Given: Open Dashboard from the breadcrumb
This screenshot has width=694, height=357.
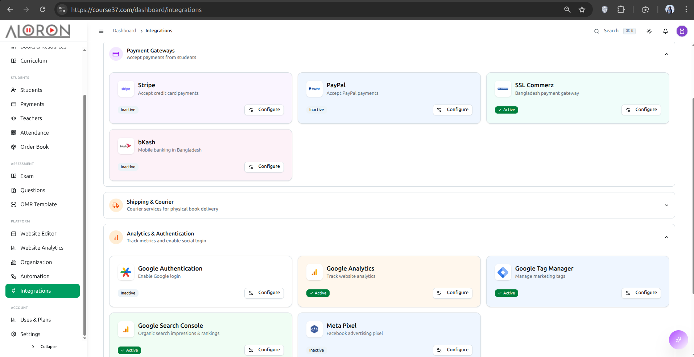Looking at the screenshot, I should 124,30.
